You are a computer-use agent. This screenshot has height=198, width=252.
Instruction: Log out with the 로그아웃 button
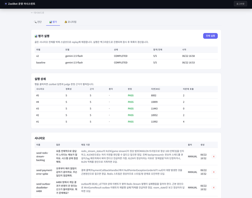(x=240, y=4)
